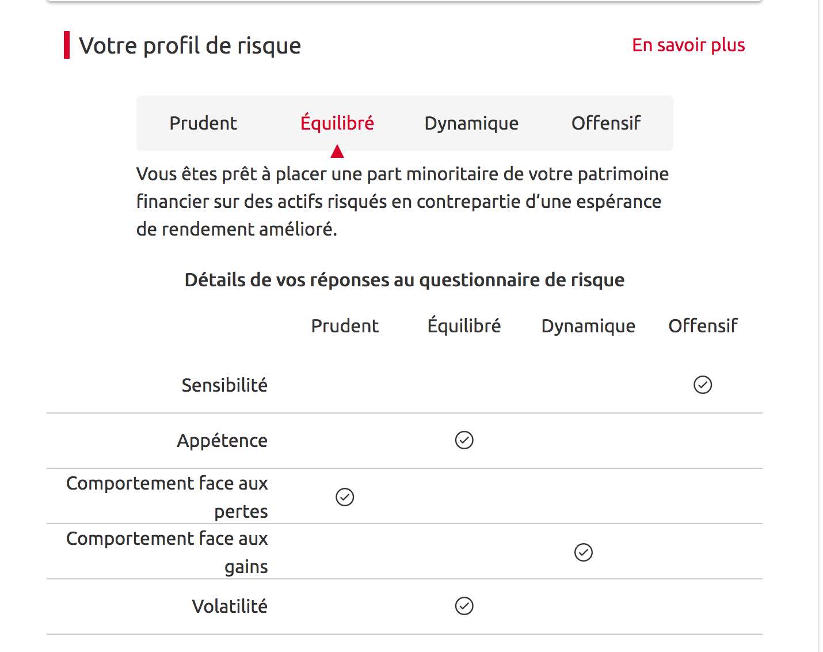Click the Dynamique column header in table
823x652 pixels.
pos(588,326)
